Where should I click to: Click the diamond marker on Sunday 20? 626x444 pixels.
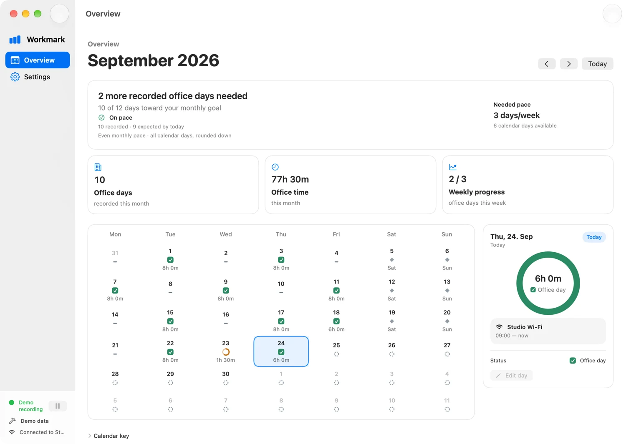pyautogui.click(x=447, y=321)
